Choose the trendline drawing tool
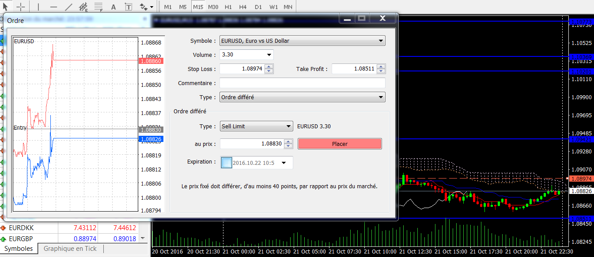594x257 pixels. (x=68, y=7)
